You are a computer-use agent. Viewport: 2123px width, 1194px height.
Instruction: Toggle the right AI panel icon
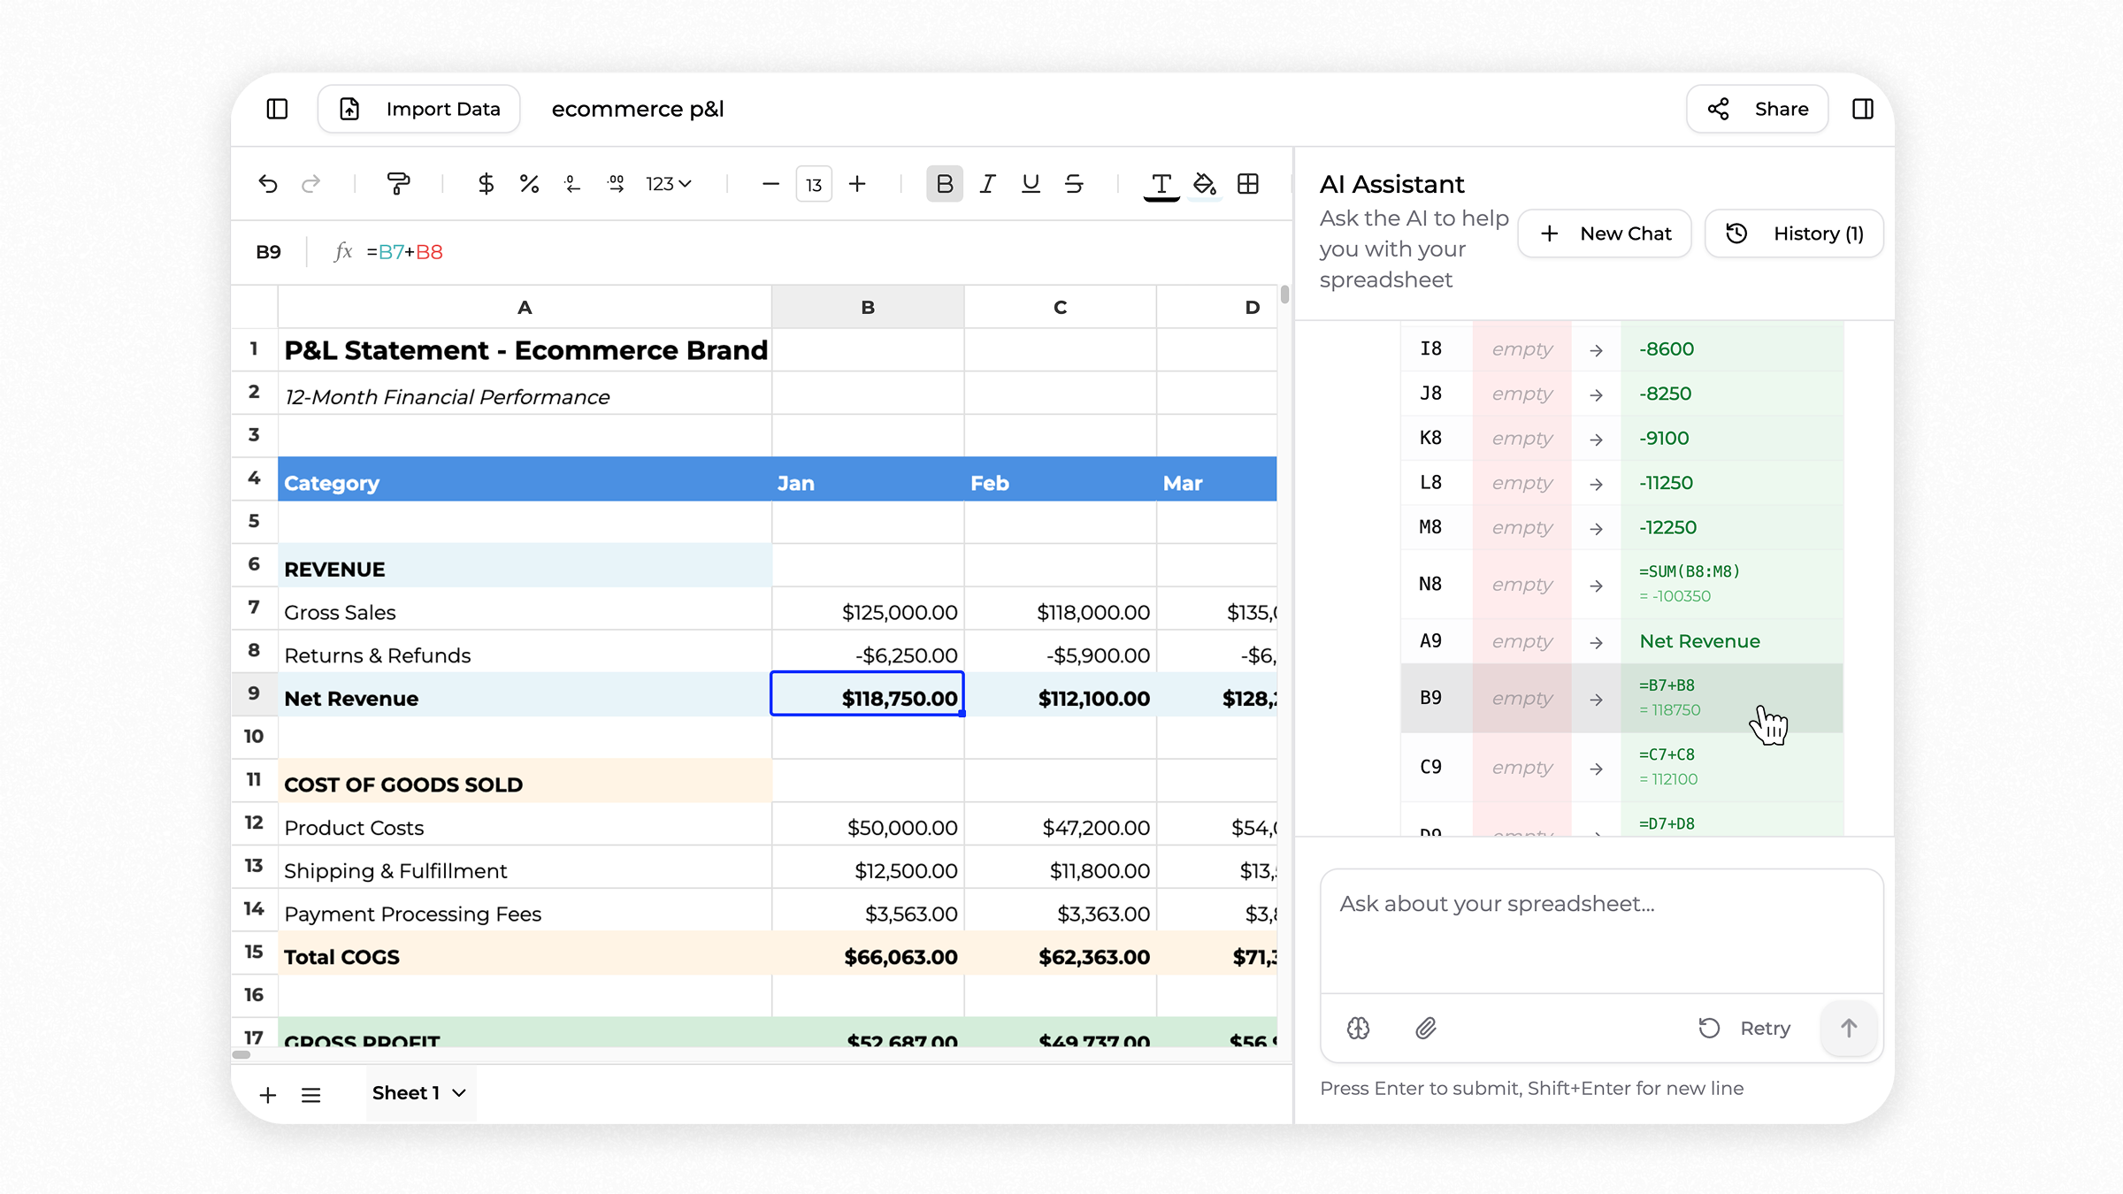coord(1862,109)
